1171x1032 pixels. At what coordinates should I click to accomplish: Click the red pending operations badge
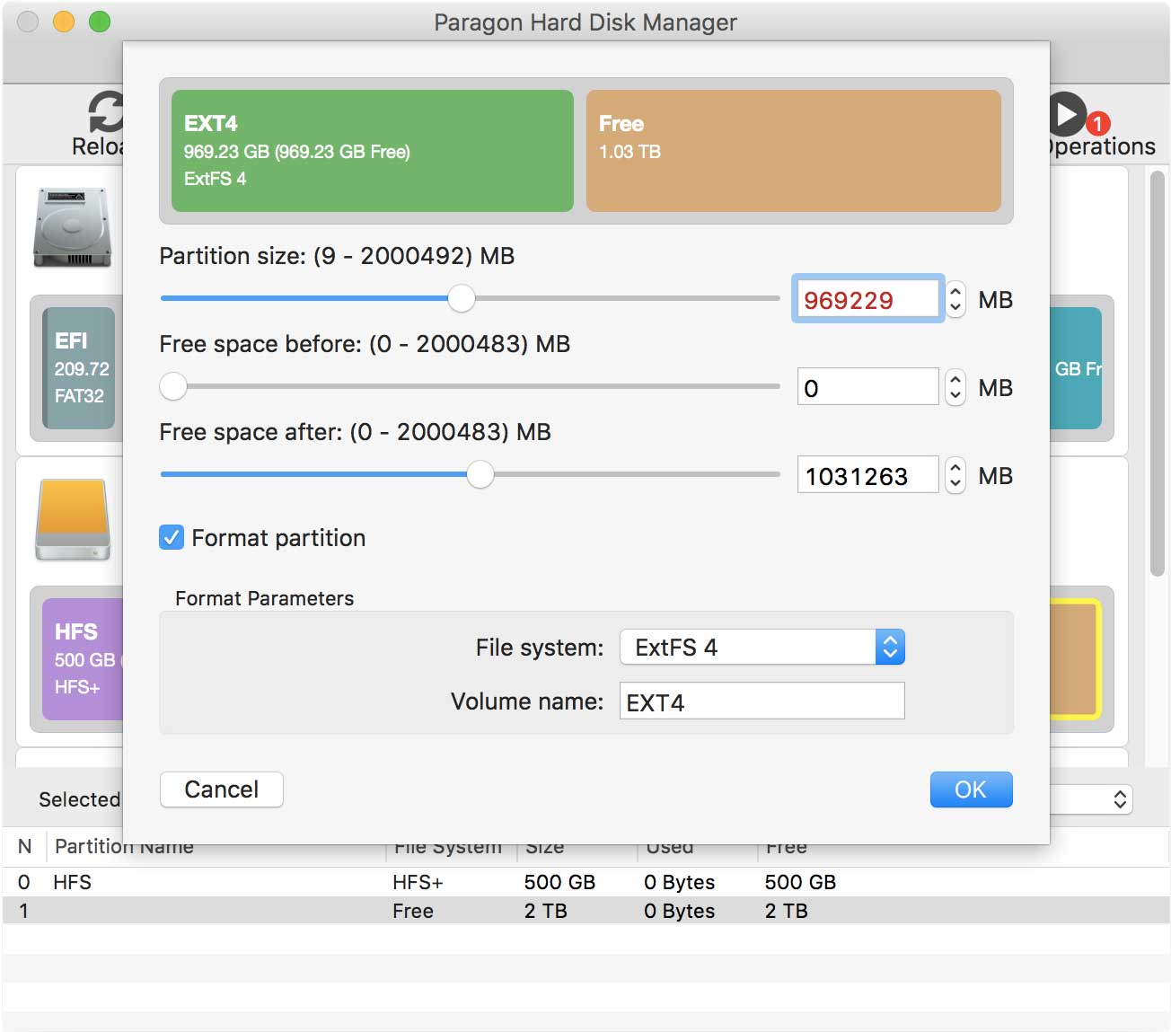point(1097,123)
